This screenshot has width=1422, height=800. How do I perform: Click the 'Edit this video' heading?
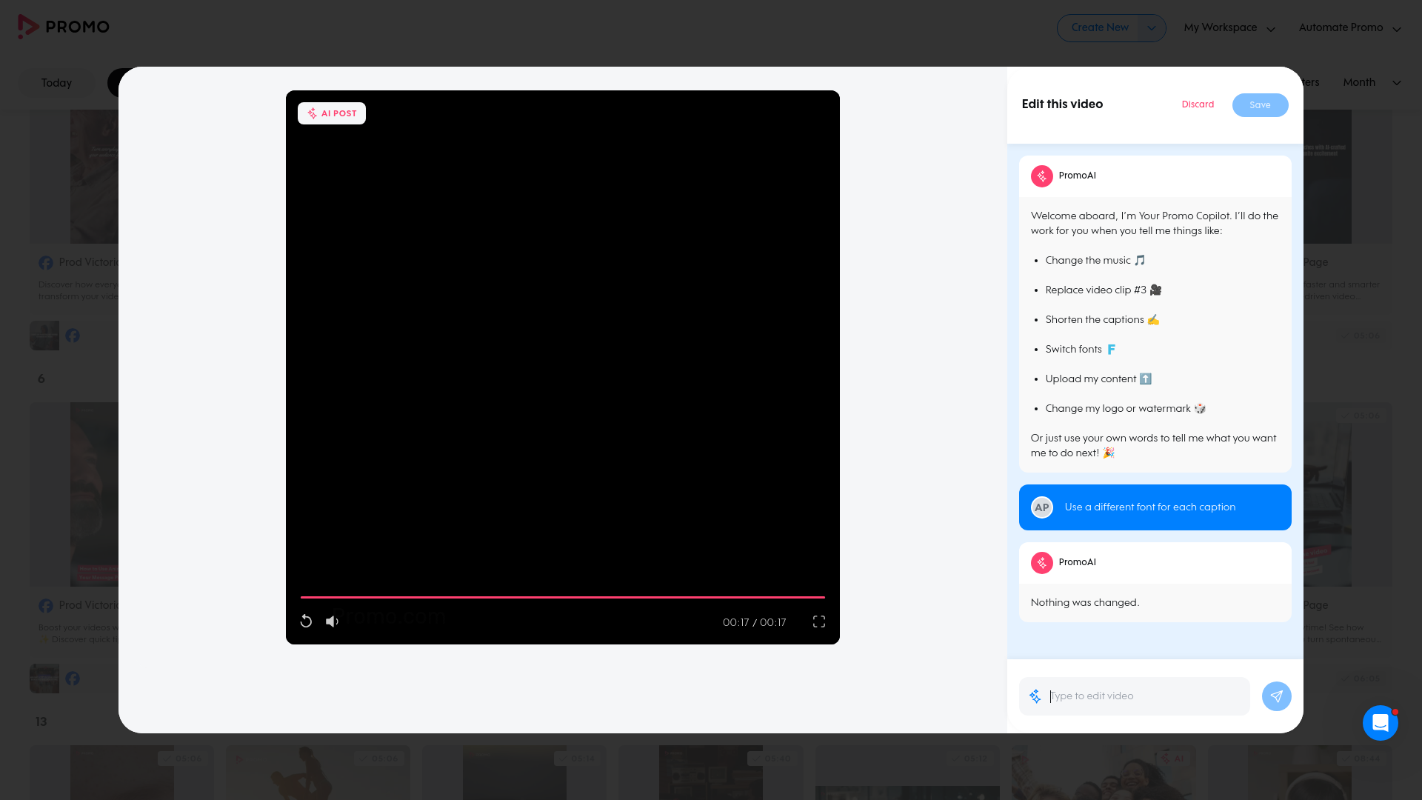(1062, 104)
